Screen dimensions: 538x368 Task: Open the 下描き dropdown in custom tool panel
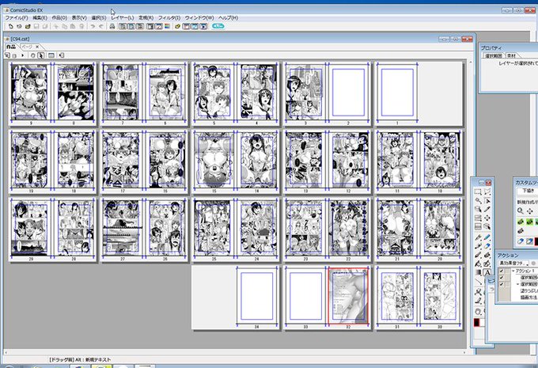[x=527, y=191]
